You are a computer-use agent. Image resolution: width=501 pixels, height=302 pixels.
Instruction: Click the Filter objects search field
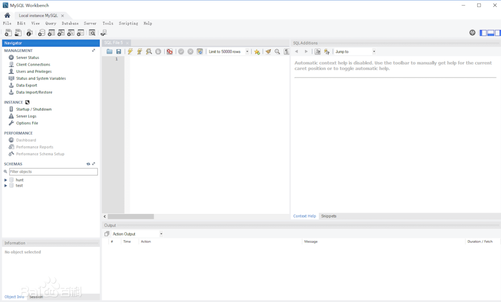(x=53, y=172)
